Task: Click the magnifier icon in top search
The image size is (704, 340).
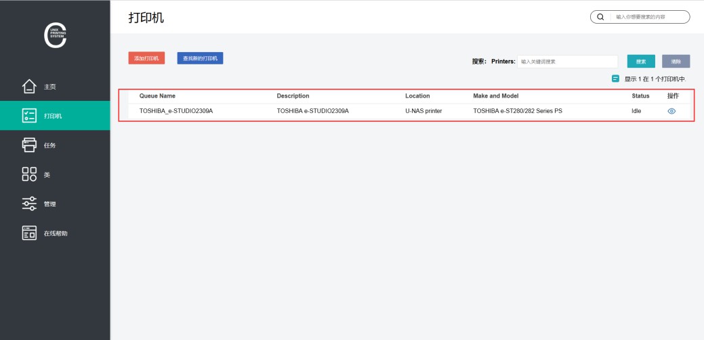Action: pos(600,17)
